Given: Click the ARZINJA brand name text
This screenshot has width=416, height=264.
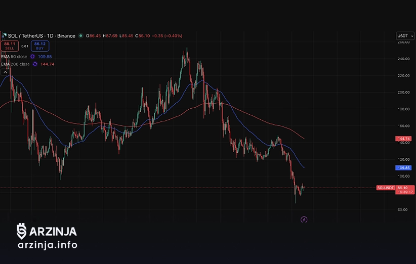Looking at the screenshot, I should coord(53,232).
